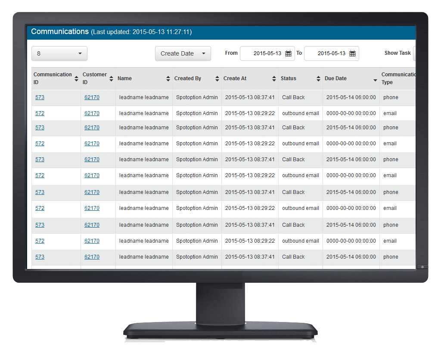
Task: Sort by Communication ID column arrows
Action: 77,78
